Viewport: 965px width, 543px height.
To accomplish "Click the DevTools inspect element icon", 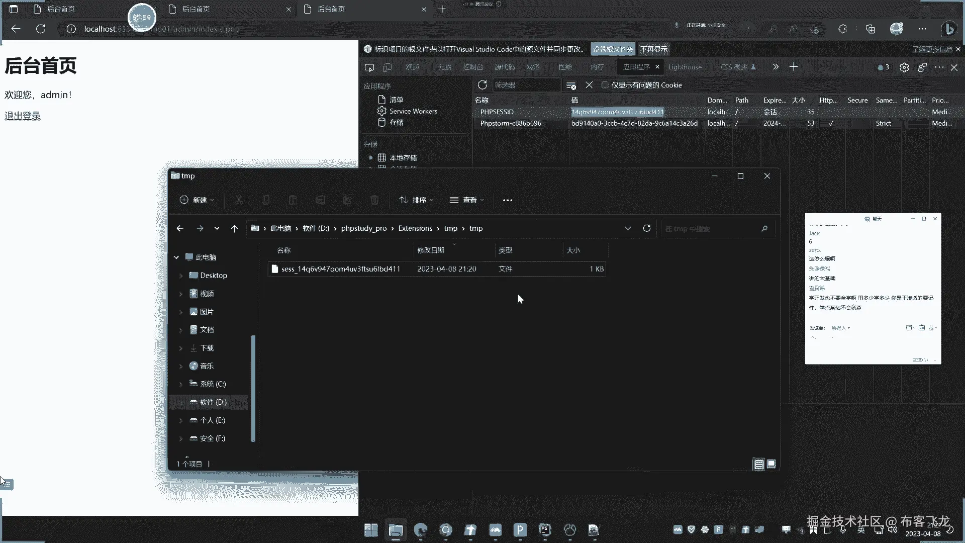I will 369,67.
